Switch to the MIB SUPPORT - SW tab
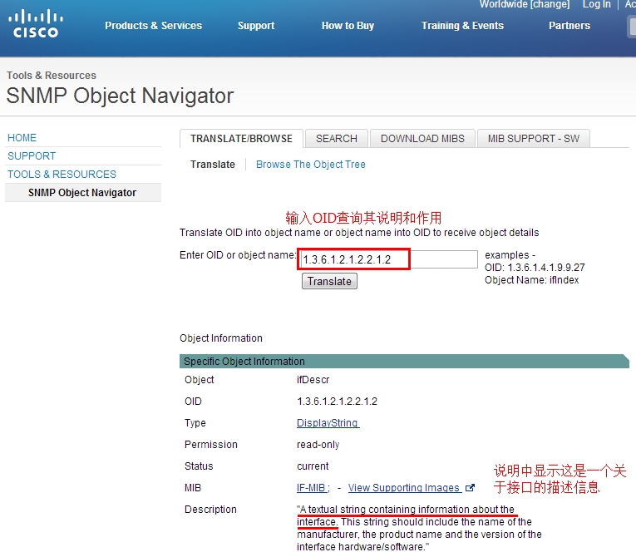This screenshot has height=552, width=636. pyautogui.click(x=534, y=139)
